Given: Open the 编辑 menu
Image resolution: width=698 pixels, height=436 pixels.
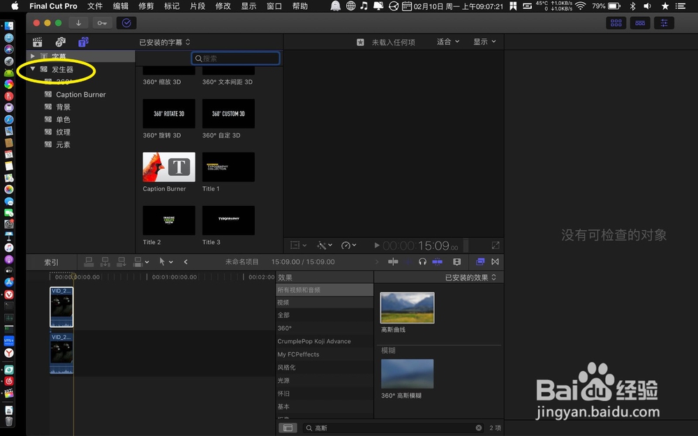Looking at the screenshot, I should coord(120,6).
